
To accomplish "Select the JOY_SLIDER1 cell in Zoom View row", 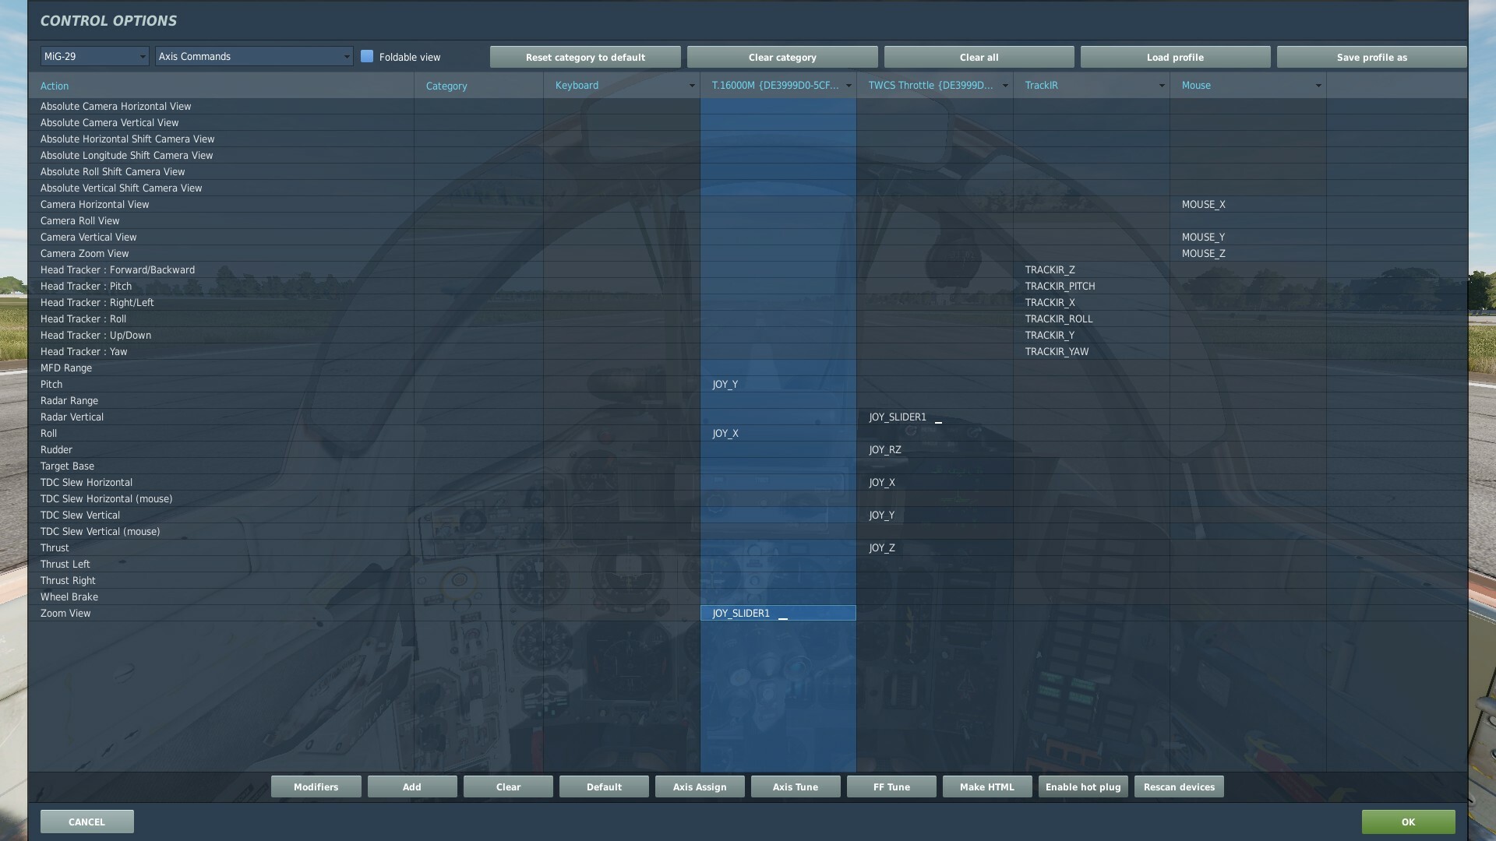I will click(778, 613).
